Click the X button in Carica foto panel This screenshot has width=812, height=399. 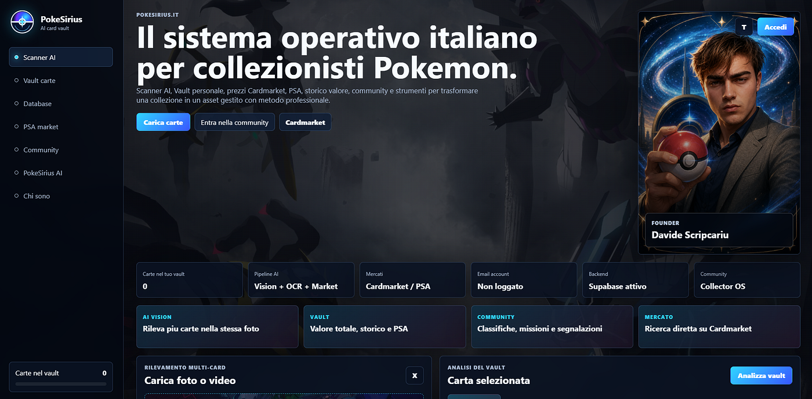(415, 375)
